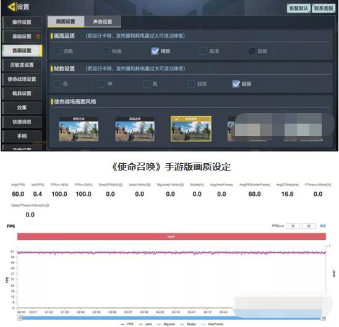This screenshot has height=327, width=339.
Task: Click the 帧数设置 section heading
Action: click(x=64, y=69)
